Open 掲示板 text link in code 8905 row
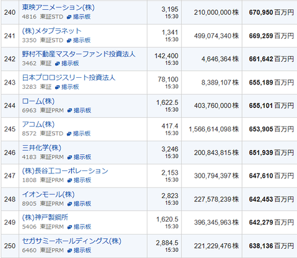Image resolution: width=297 pixels, height=258 pixels. tap(82, 204)
